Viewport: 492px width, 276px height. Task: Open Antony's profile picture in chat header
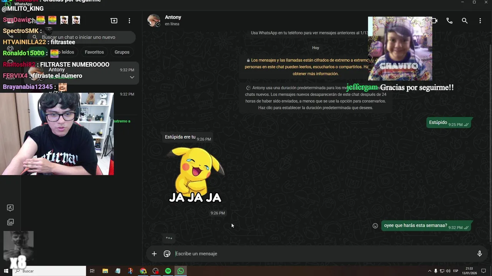click(x=154, y=21)
